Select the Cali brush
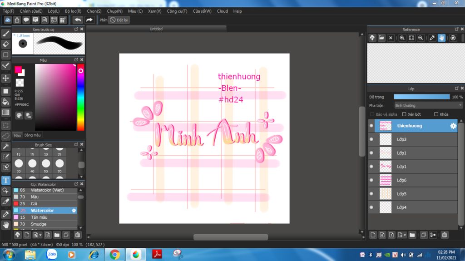 (x=45, y=204)
